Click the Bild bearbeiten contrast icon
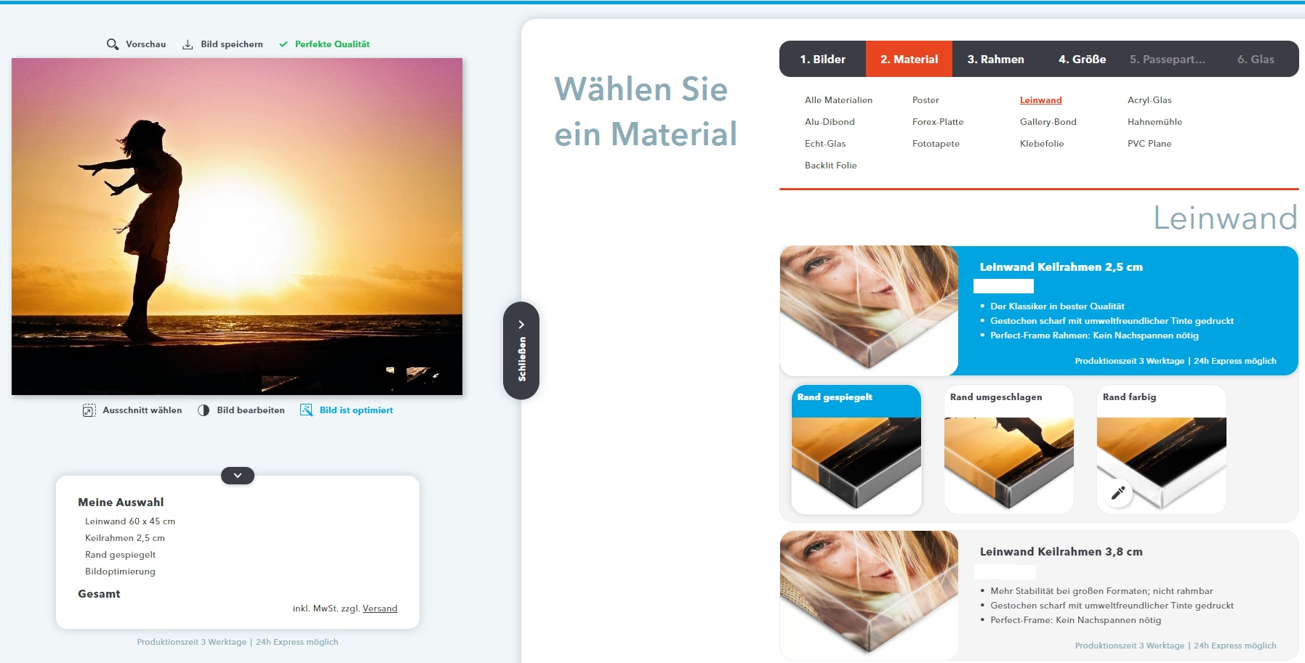Image resolution: width=1305 pixels, height=663 pixels. (204, 410)
